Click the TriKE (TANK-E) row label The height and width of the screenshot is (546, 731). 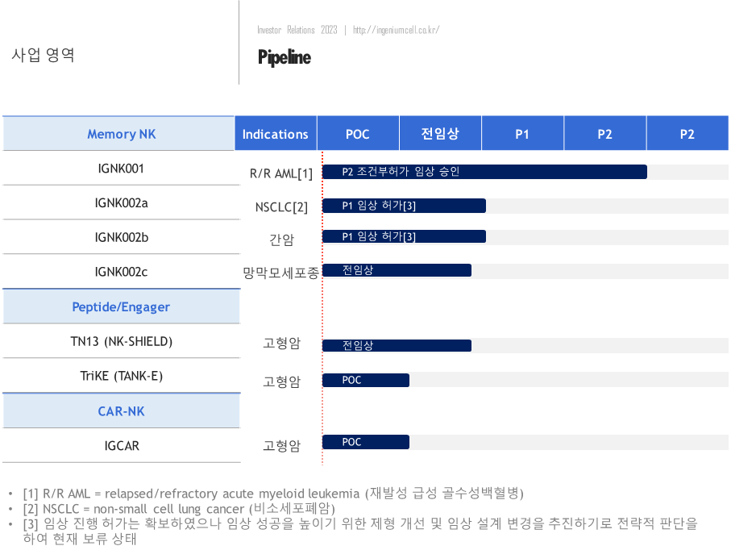pos(121,376)
